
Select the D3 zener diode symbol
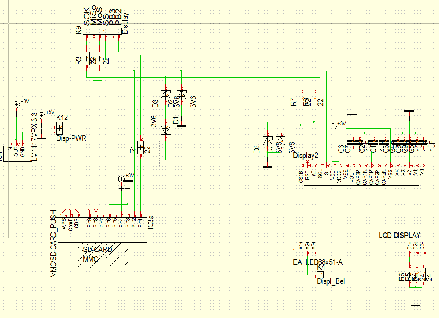coord(165,95)
